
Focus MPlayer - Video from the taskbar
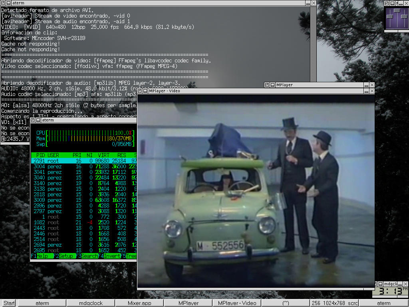coord(237,303)
